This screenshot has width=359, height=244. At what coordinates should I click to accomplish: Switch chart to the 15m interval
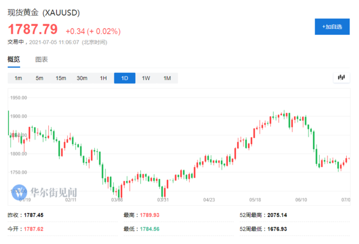[61, 78]
